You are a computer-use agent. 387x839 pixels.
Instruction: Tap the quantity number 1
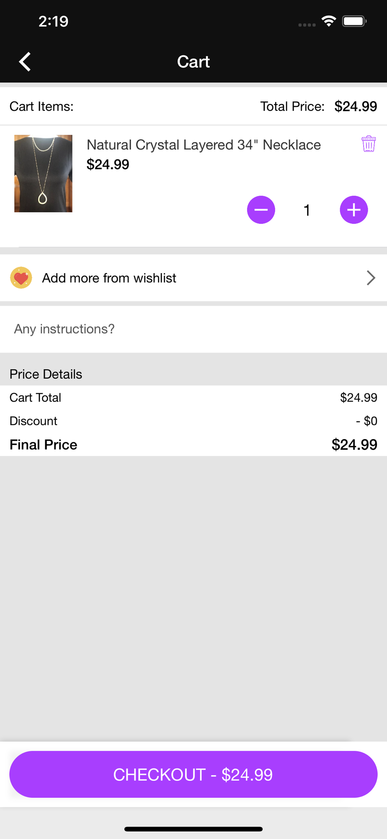tap(307, 210)
